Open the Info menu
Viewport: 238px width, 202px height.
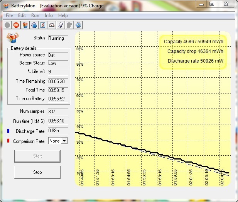coord(49,15)
